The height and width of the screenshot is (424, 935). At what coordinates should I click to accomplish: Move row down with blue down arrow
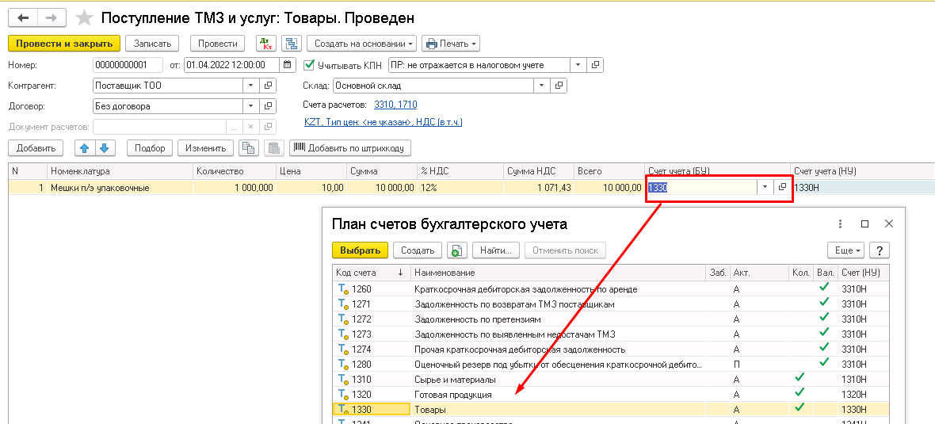click(x=105, y=148)
